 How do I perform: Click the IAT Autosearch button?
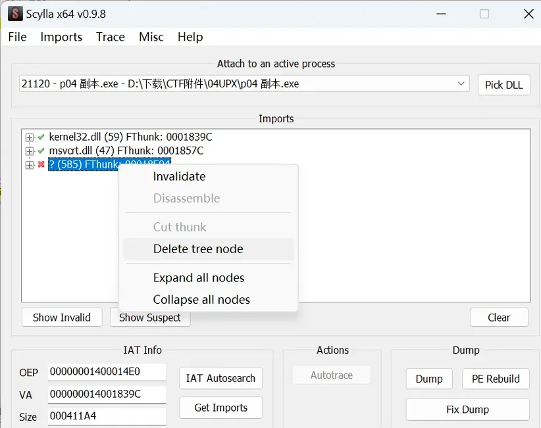[220, 378]
